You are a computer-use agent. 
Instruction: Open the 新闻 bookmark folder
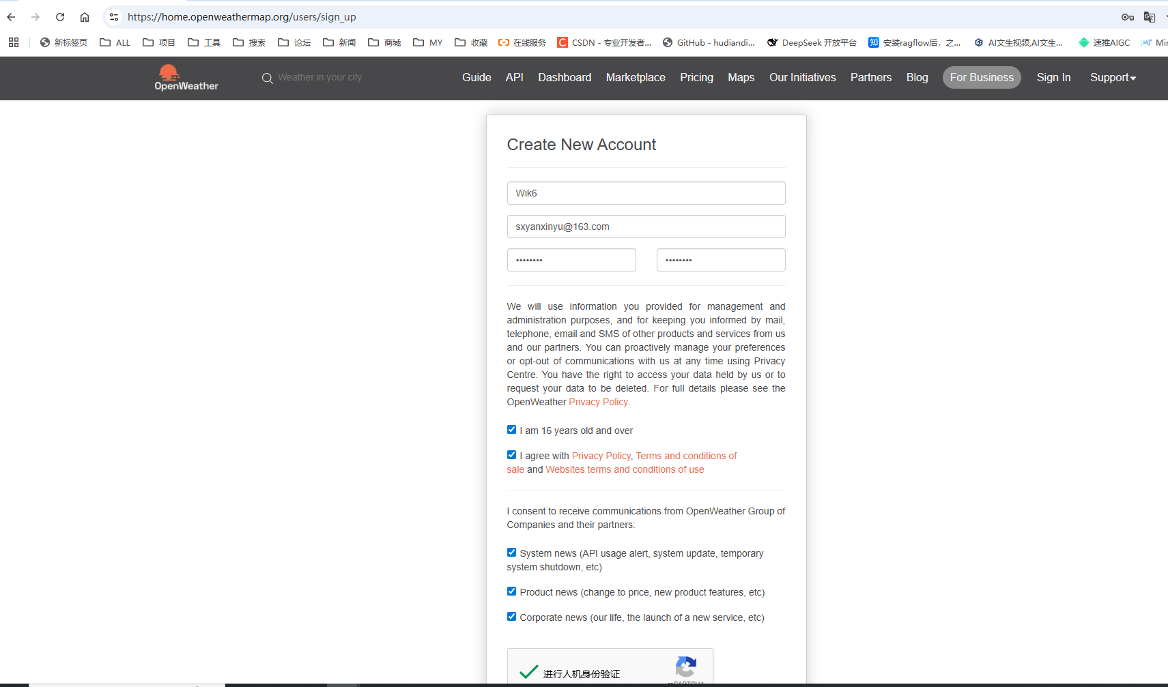point(339,42)
